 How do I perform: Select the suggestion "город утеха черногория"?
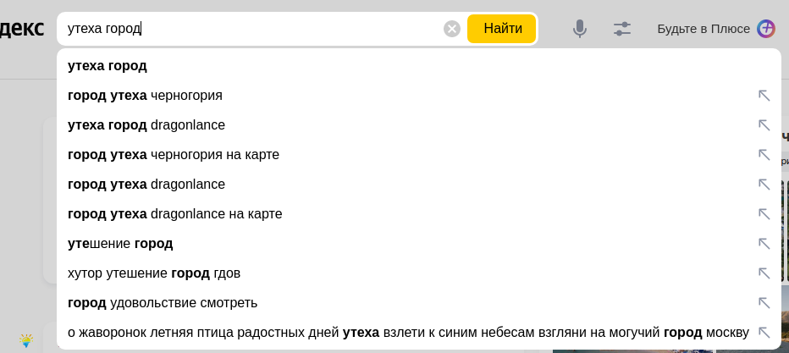(145, 96)
